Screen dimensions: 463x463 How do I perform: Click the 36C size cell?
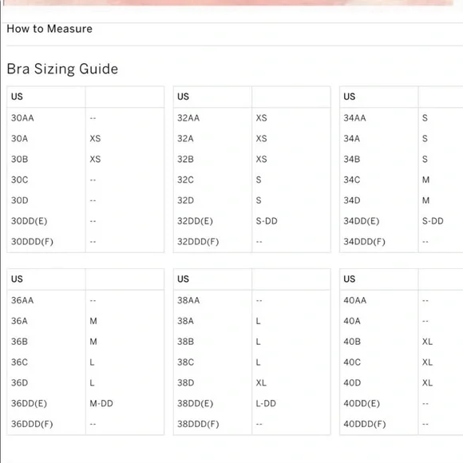pyautogui.click(x=19, y=362)
